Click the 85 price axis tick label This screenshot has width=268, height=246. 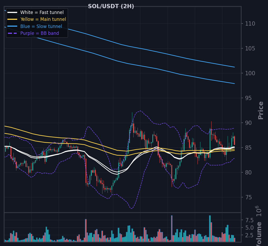(x=248, y=148)
